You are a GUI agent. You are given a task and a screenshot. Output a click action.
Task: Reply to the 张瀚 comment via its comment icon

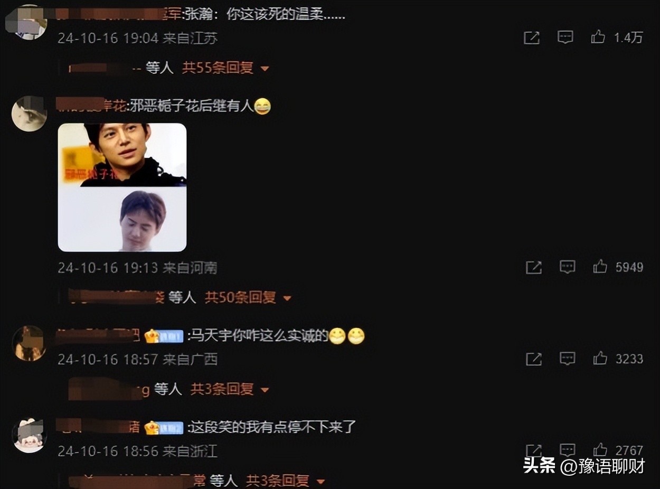565,37
